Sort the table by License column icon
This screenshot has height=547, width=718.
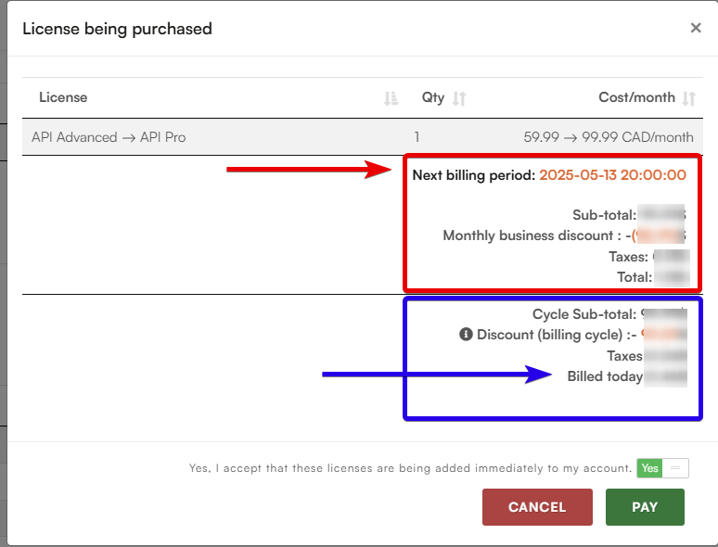tap(391, 98)
